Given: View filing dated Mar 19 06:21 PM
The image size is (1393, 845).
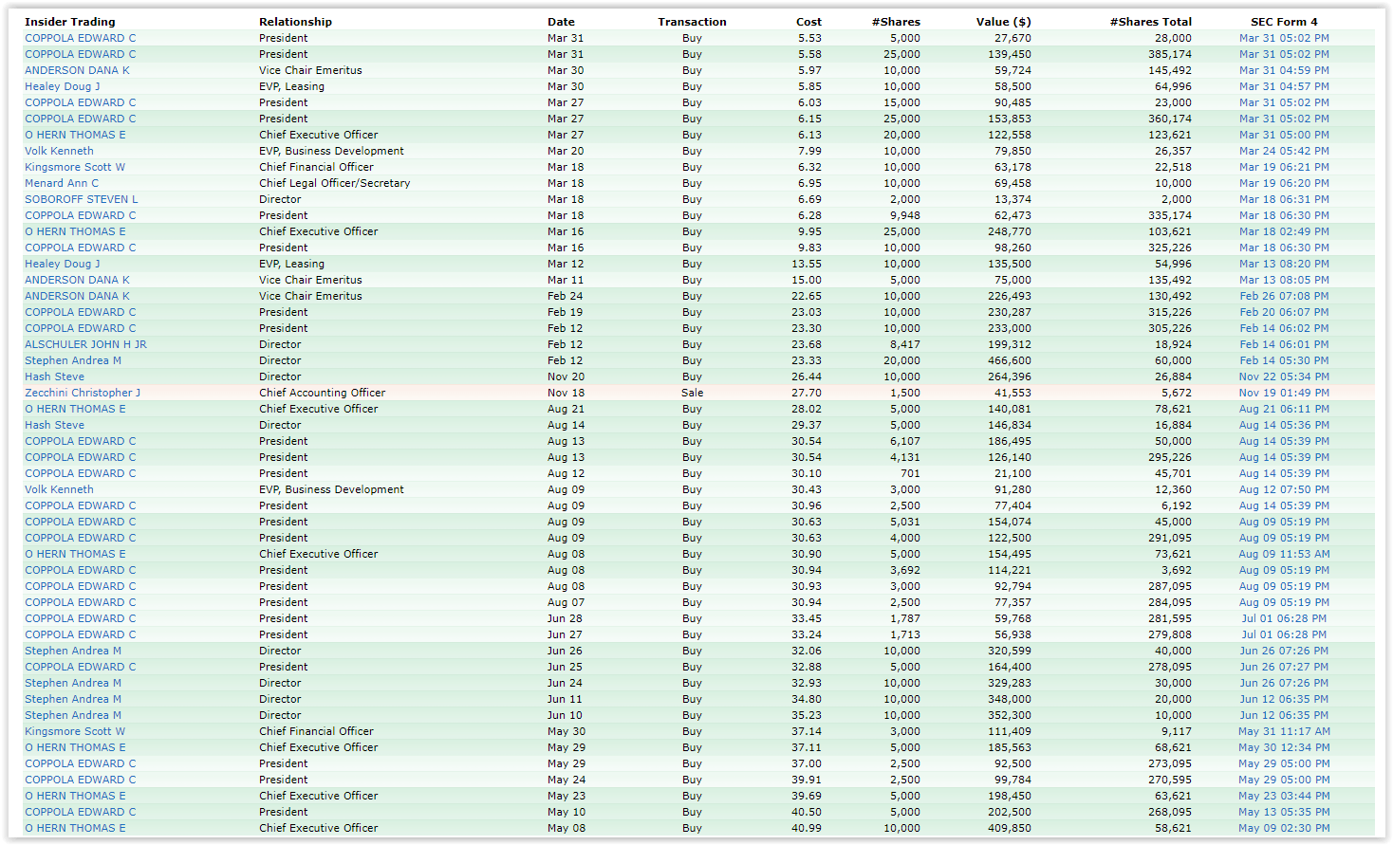Looking at the screenshot, I should (x=1284, y=167).
